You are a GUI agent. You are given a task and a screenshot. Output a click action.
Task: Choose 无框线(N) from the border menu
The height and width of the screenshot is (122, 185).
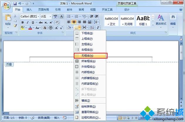(90, 55)
